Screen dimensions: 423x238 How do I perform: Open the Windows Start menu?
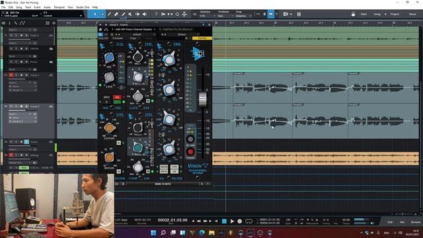pyautogui.click(x=153, y=233)
